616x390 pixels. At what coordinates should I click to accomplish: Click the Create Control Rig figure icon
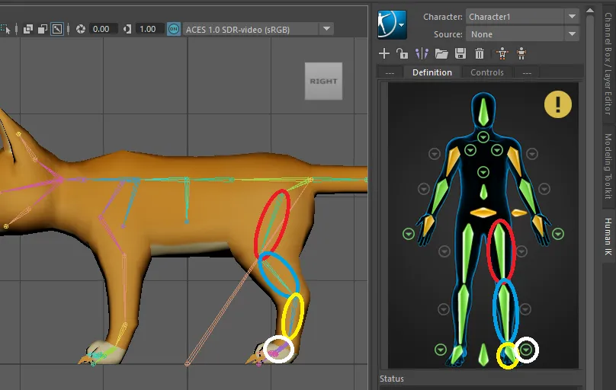502,53
